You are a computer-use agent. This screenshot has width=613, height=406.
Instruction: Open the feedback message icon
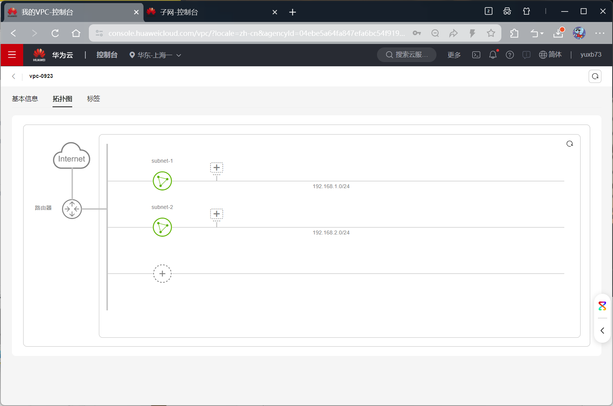526,55
